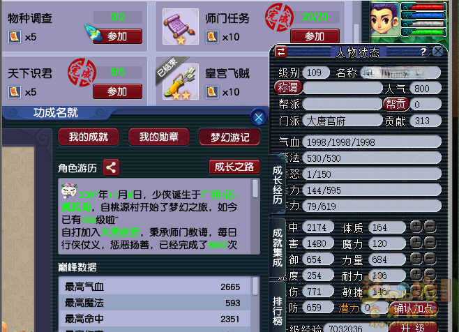Select the 成就集成 side tab
459x332 pixels.
(x=277, y=248)
